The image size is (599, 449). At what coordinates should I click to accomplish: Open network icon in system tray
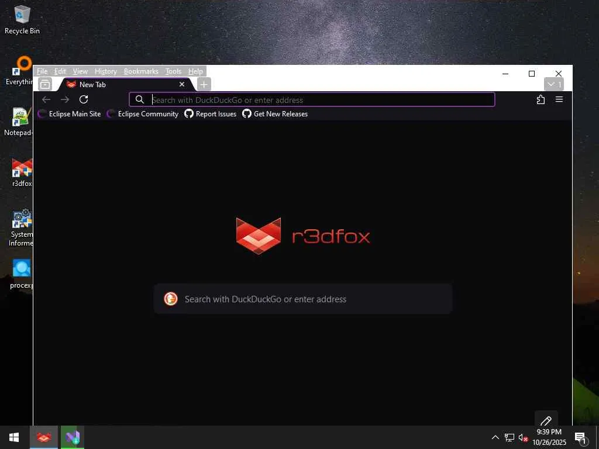[x=509, y=437]
